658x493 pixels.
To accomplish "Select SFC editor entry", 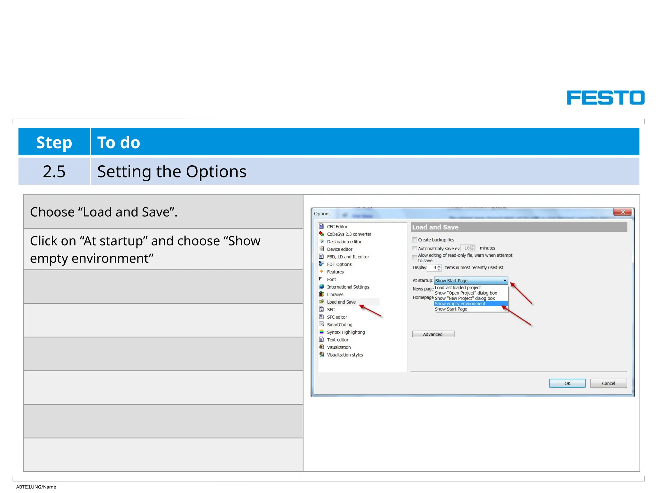I will tap(337, 317).
